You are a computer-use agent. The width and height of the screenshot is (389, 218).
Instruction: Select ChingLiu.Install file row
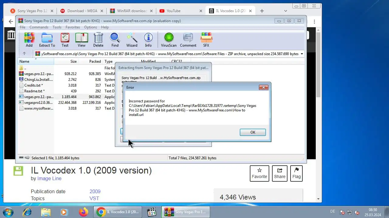pos(67,80)
